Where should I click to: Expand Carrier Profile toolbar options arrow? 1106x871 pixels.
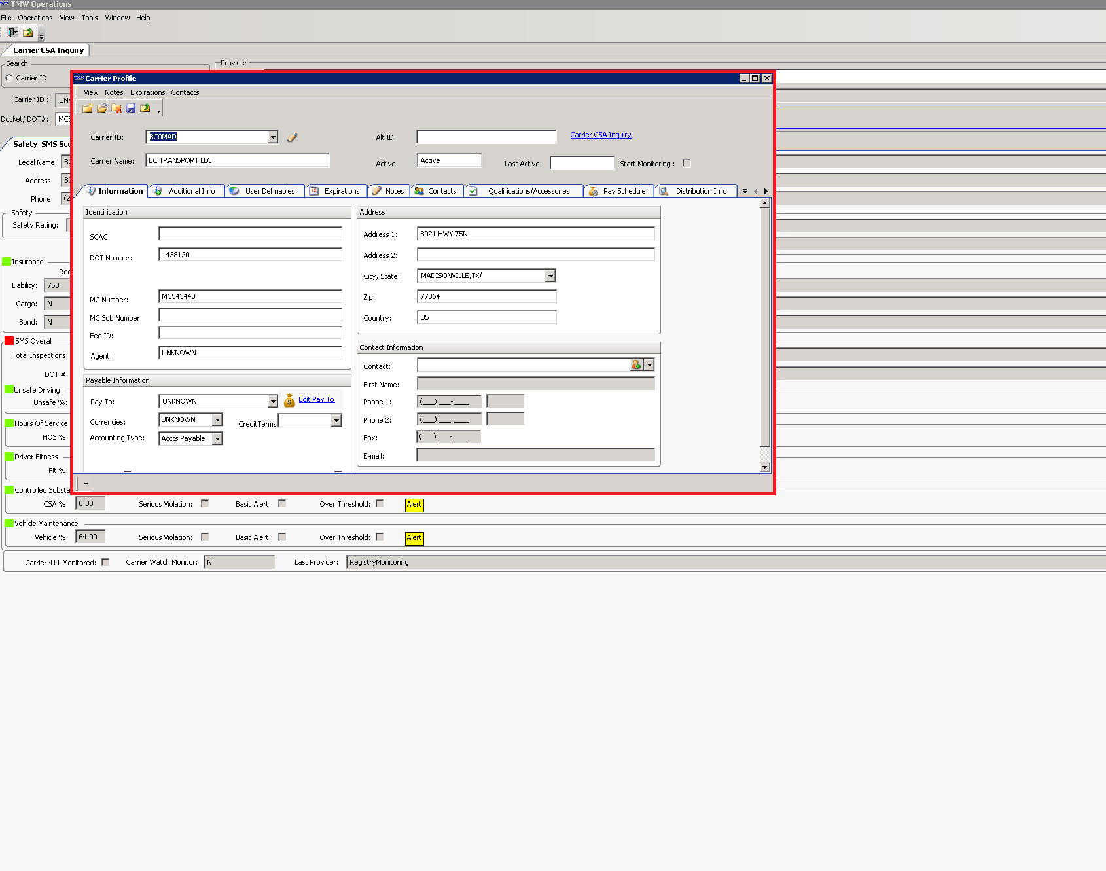pyautogui.click(x=158, y=112)
